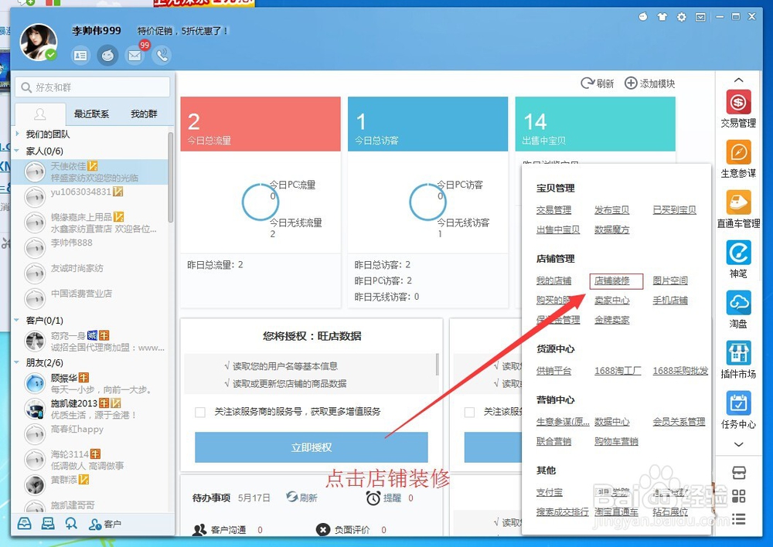773x547 pixels.
Task: Open the mail icon with the 99 badge
Action: click(134, 56)
